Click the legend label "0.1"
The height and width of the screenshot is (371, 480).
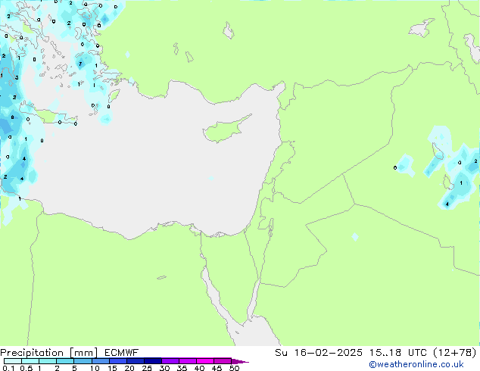8,368
